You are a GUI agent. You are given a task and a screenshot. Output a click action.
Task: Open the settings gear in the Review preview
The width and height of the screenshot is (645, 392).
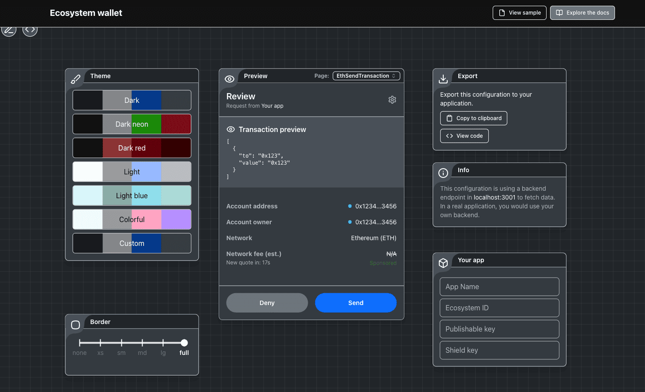click(x=392, y=99)
